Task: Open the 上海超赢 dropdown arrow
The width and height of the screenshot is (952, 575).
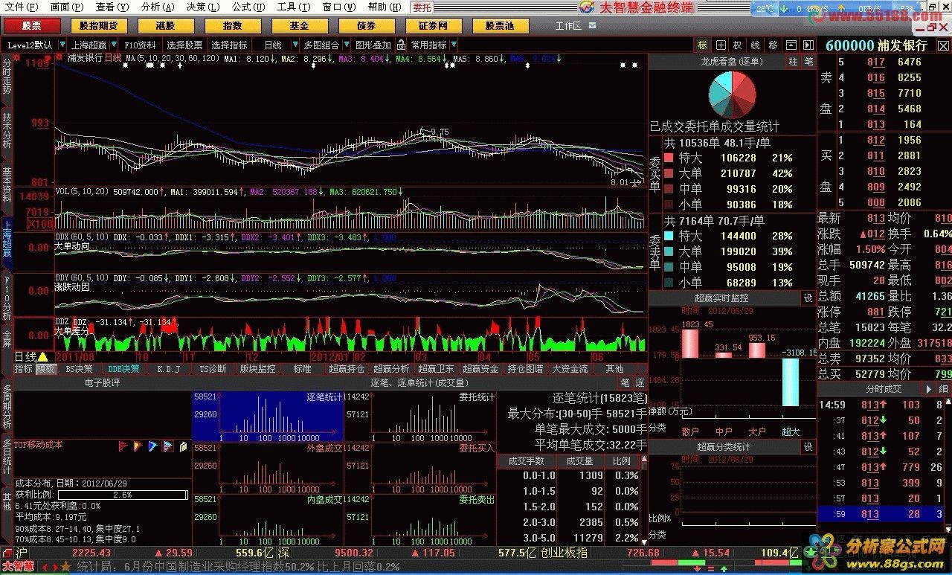Action: point(114,45)
